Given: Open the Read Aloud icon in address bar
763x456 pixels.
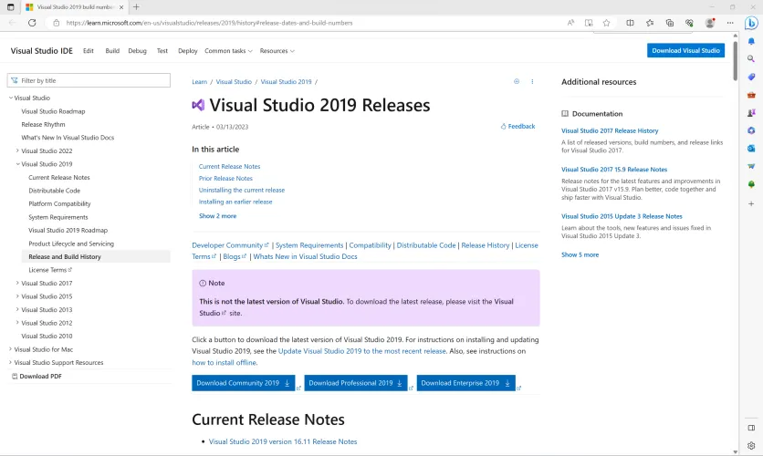Looking at the screenshot, I should pyautogui.click(x=570, y=23).
